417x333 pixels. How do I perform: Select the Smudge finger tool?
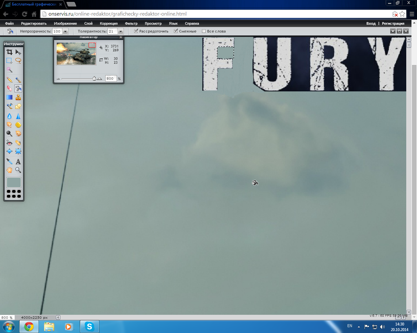pyautogui.click(x=9, y=125)
